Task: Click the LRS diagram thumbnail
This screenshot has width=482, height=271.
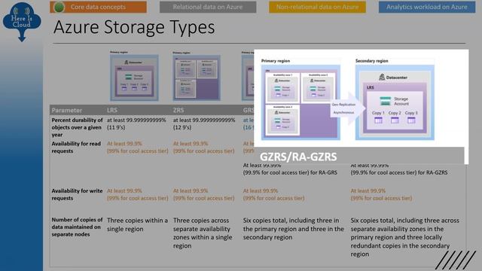Action: [x=134, y=78]
